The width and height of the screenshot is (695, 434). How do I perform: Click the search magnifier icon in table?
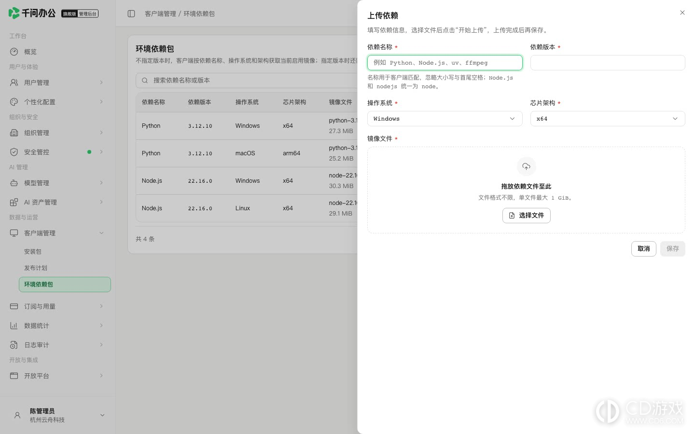pyautogui.click(x=145, y=81)
